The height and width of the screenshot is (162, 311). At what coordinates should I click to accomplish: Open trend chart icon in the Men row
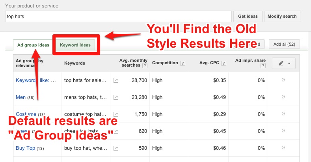tap(116, 97)
